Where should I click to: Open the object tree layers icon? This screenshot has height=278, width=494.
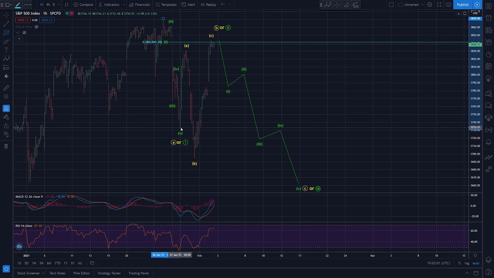point(489,260)
